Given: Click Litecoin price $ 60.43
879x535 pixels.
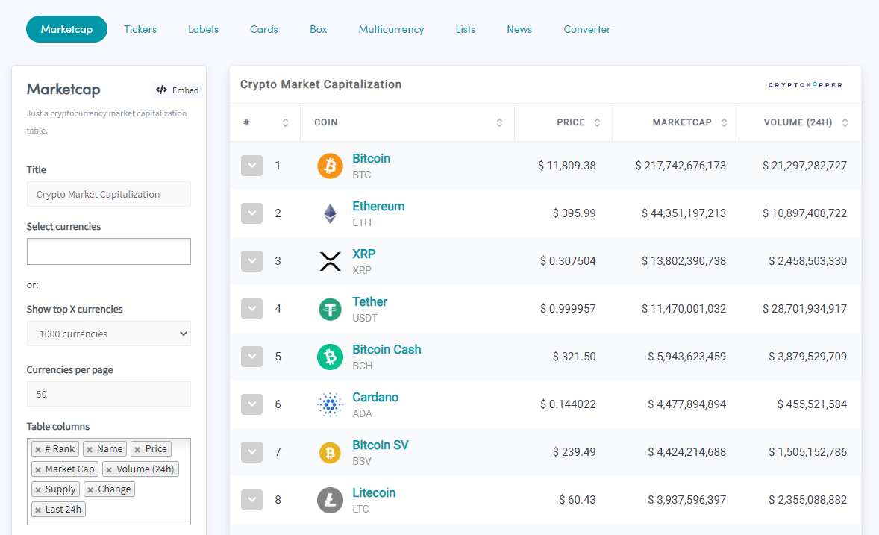Looking at the screenshot, I should (578, 500).
